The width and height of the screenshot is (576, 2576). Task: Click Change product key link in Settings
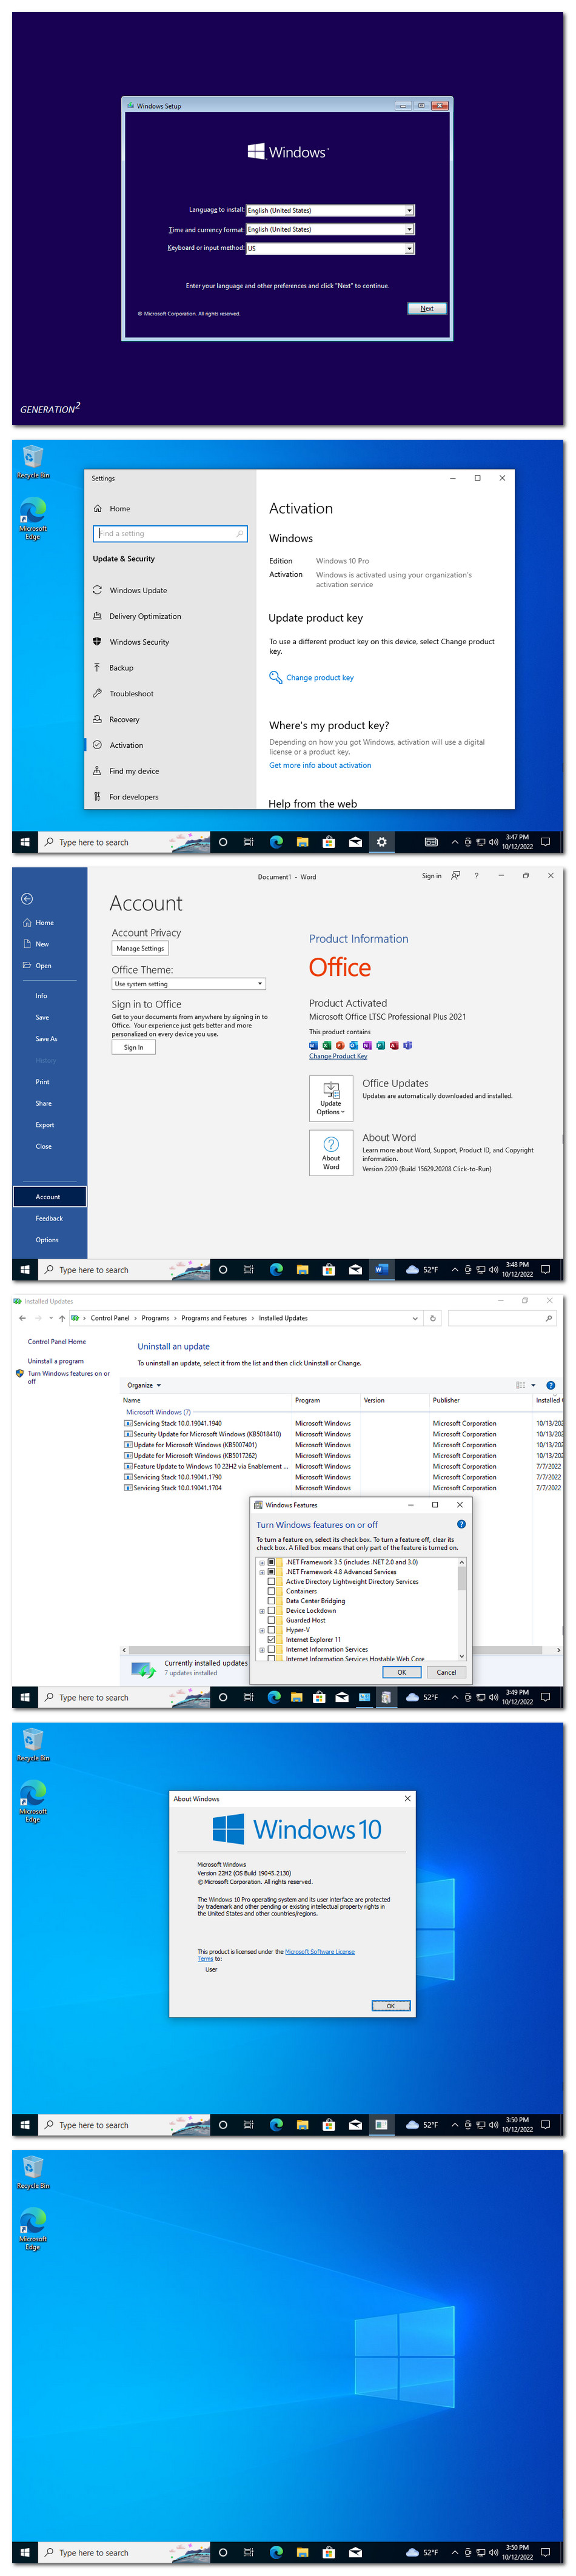click(320, 677)
